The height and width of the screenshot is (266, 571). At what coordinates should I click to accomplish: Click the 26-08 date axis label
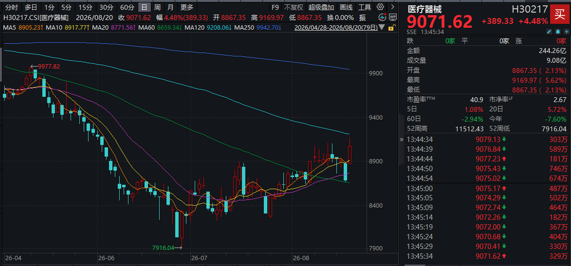pyautogui.click(x=301, y=258)
